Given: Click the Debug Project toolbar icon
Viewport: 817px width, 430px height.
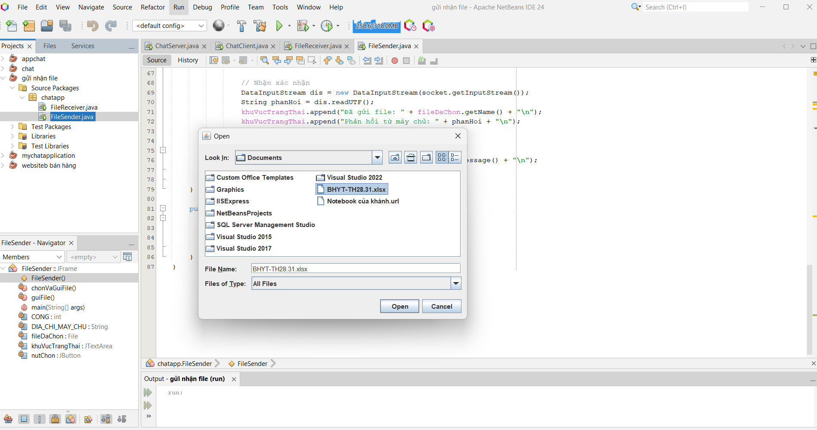Looking at the screenshot, I should point(303,26).
